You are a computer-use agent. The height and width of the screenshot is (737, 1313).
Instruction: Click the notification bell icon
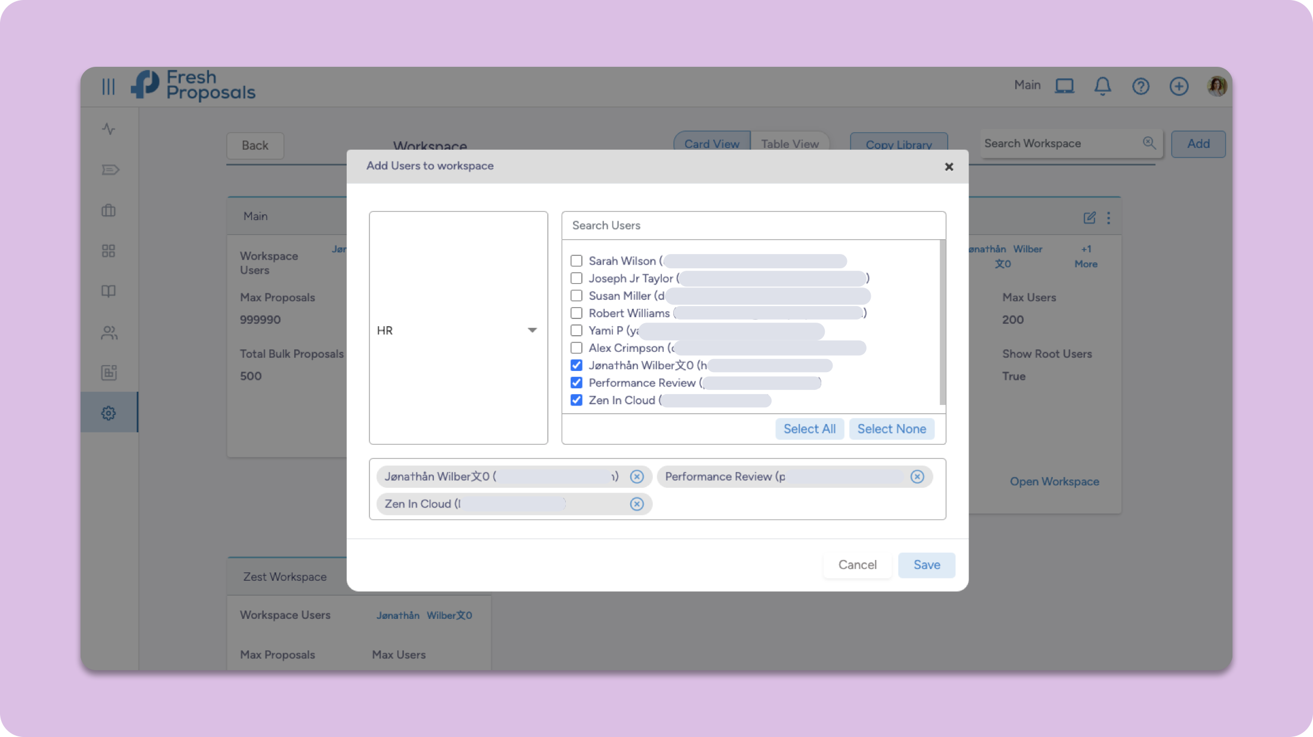coord(1102,86)
